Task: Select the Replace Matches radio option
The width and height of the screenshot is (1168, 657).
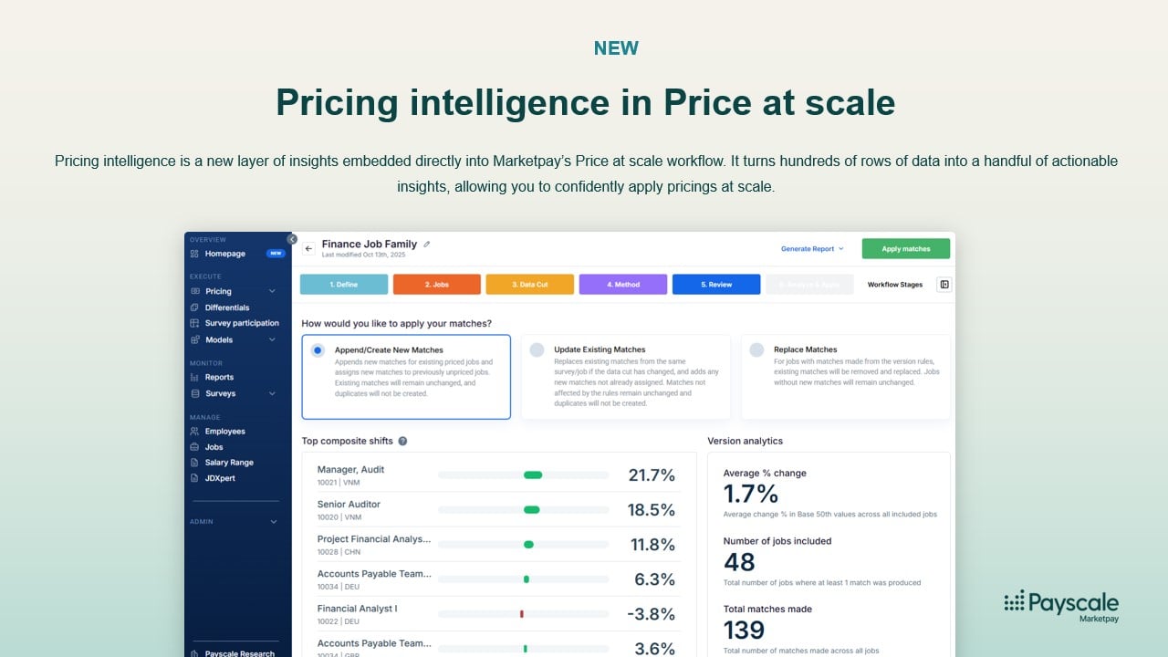Action: tap(756, 349)
